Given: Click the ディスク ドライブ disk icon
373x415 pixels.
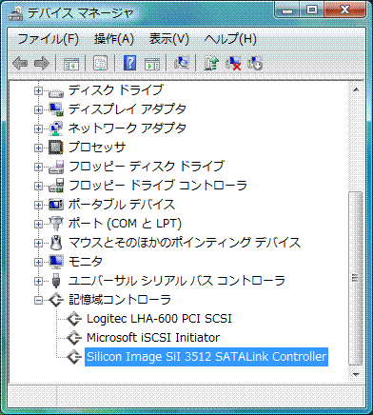Looking at the screenshot, I should (x=56, y=92).
